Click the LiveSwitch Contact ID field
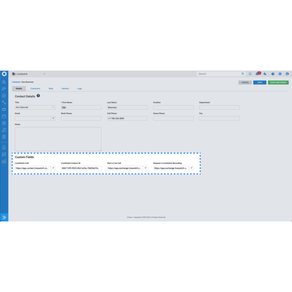 (x=81, y=168)
